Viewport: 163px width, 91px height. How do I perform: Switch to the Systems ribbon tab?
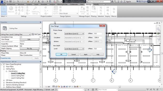point(29,5)
